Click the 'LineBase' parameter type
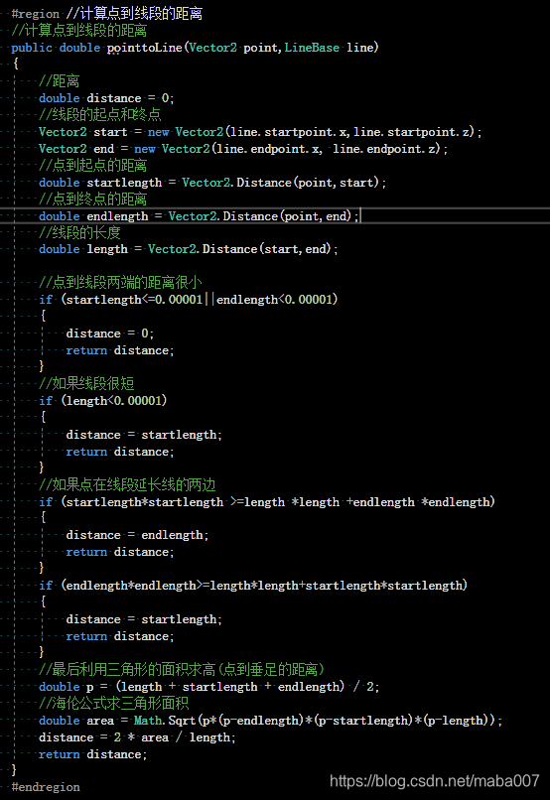The width and height of the screenshot is (550, 800). 311,48
